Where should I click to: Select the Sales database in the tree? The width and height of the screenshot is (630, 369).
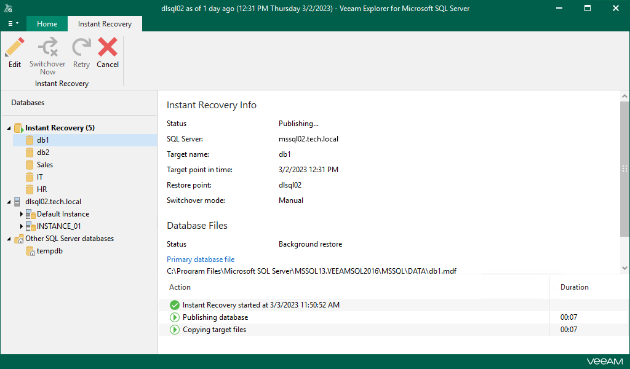pos(44,165)
